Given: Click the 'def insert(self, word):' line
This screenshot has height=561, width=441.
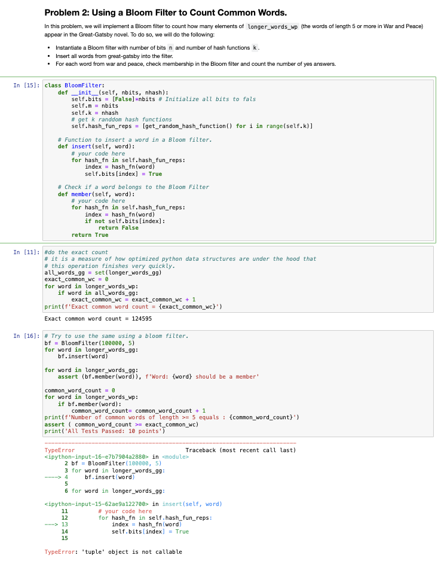Looking at the screenshot, I should [96, 147].
